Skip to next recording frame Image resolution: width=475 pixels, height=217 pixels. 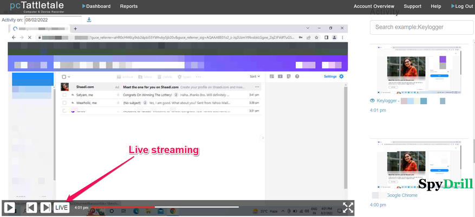pos(46,207)
